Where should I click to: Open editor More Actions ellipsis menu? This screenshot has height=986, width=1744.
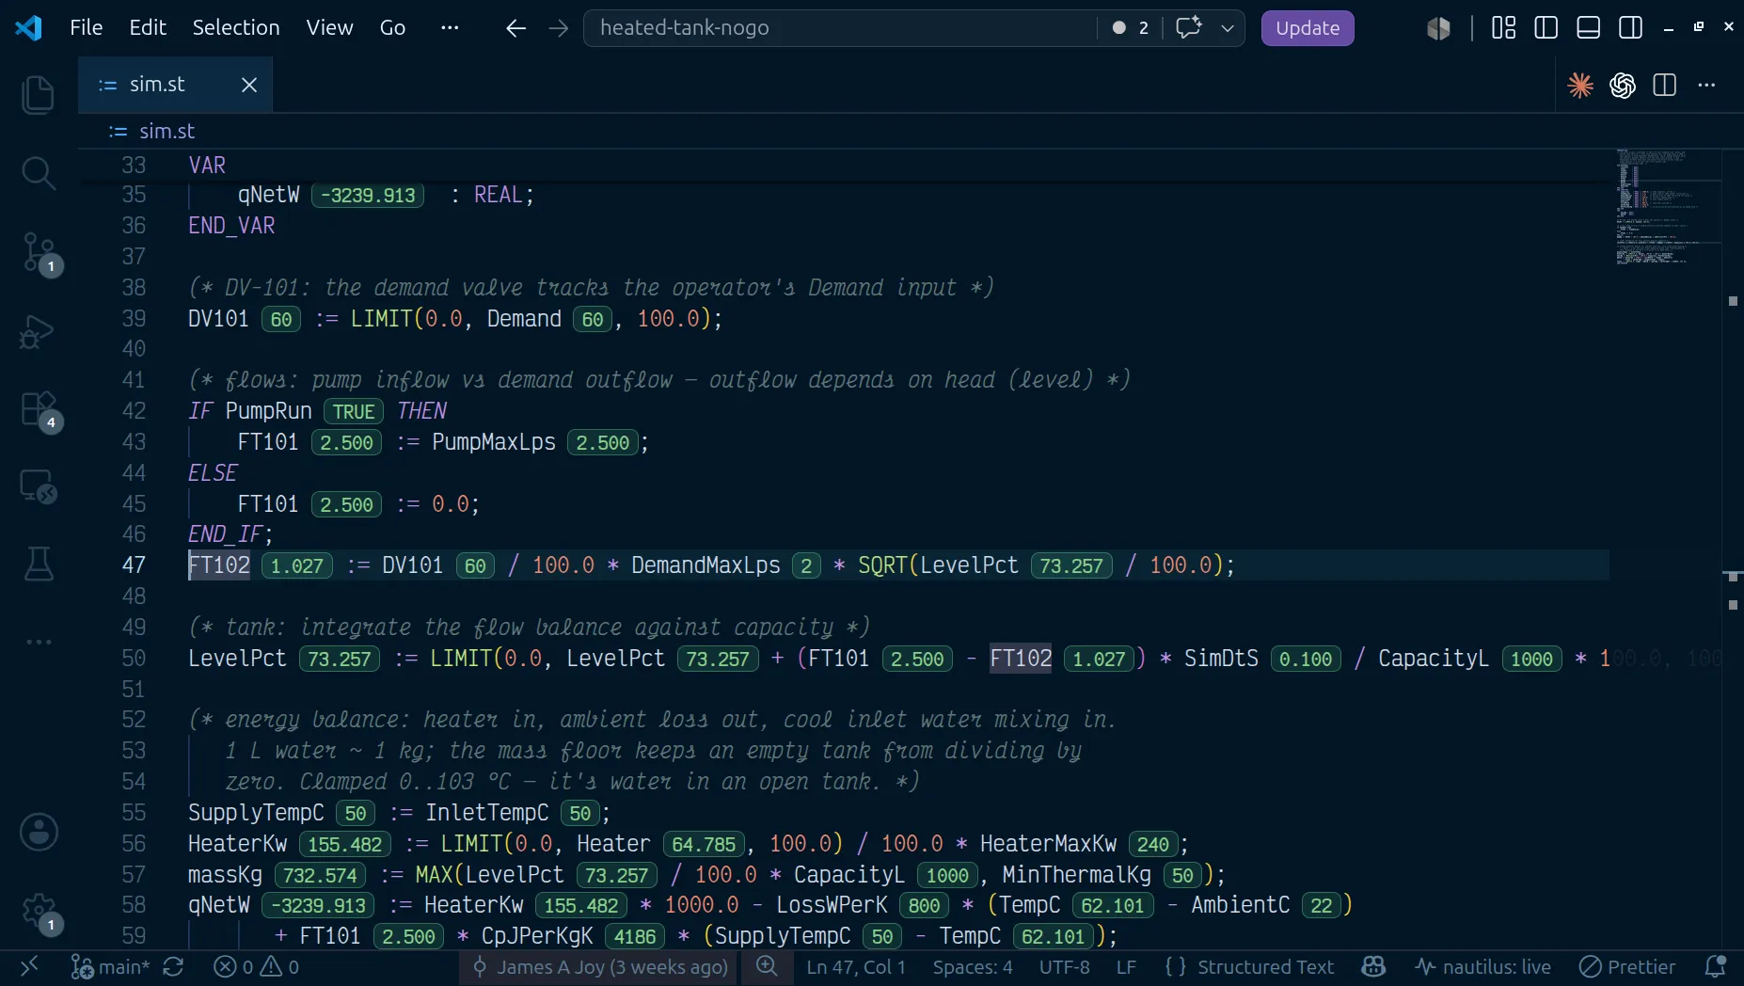[x=1706, y=86]
